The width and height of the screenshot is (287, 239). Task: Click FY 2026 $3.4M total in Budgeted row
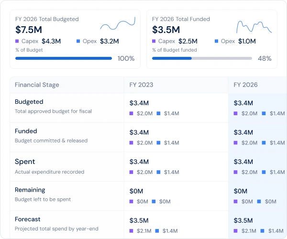pos(243,103)
